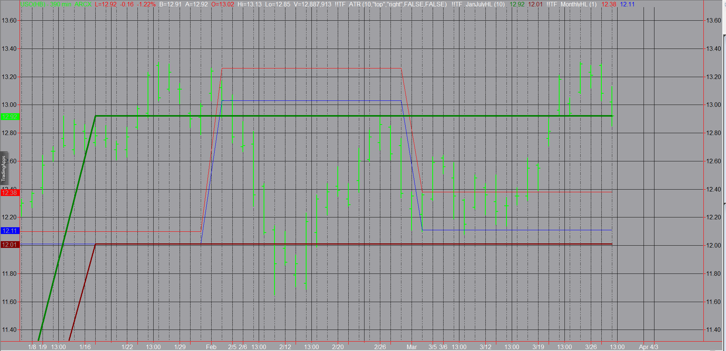Click the 1/16 date on time axis
Screen dimensions: 726x351
pyautogui.click(x=85, y=347)
